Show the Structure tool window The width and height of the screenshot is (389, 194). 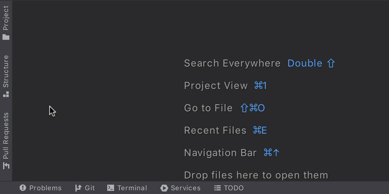coord(6,72)
